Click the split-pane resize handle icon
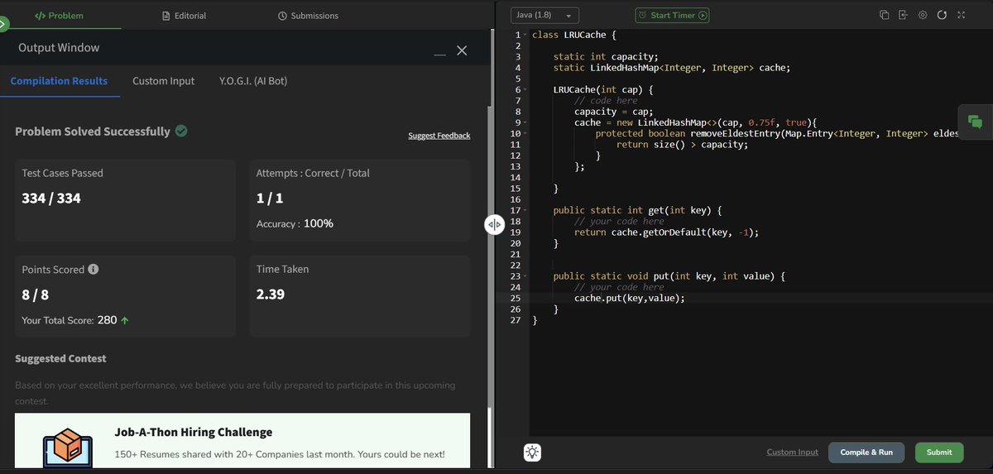Image resolution: width=993 pixels, height=474 pixels. (494, 223)
